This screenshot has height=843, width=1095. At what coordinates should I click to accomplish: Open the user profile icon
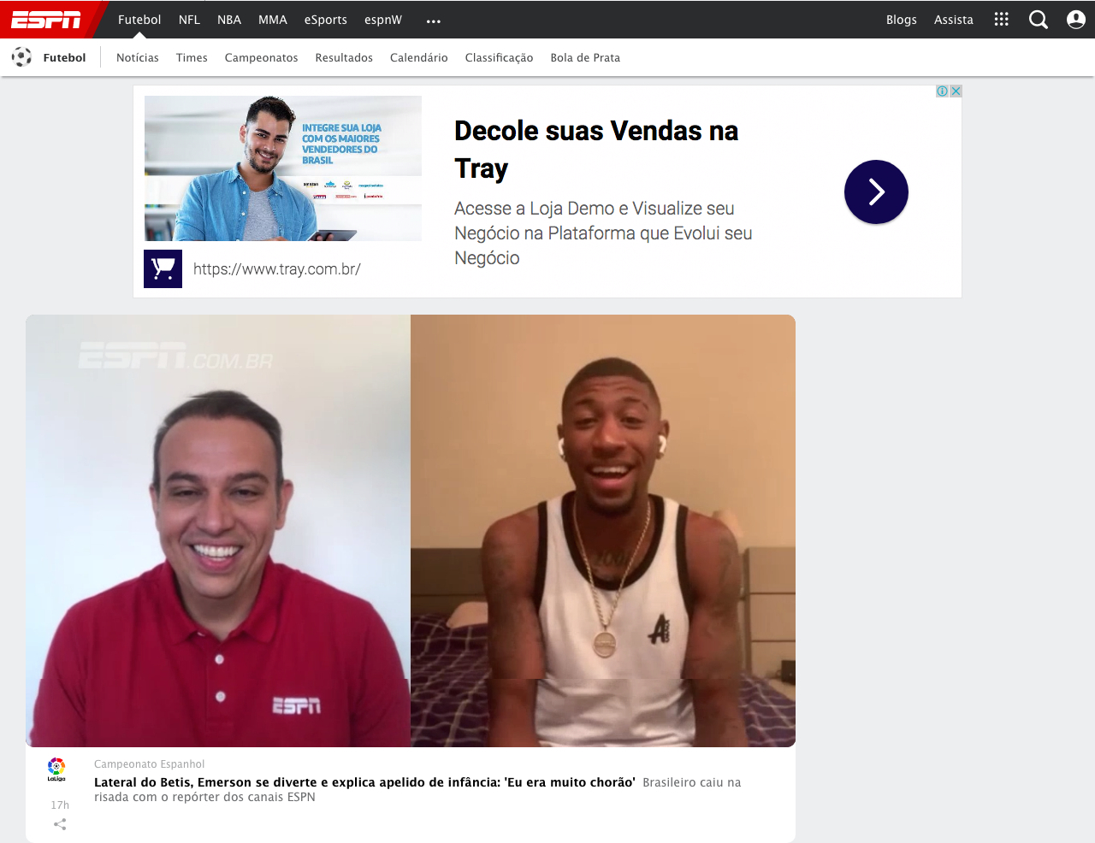tap(1075, 20)
